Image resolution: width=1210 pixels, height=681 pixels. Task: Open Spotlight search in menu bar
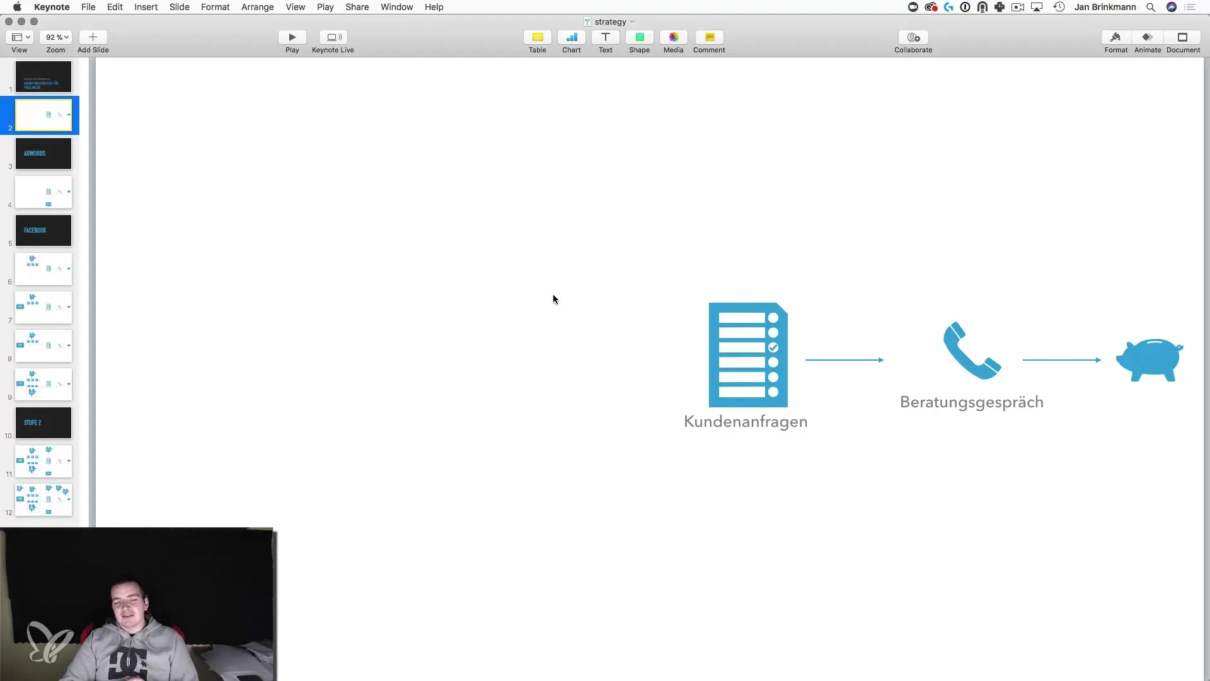point(1151,7)
